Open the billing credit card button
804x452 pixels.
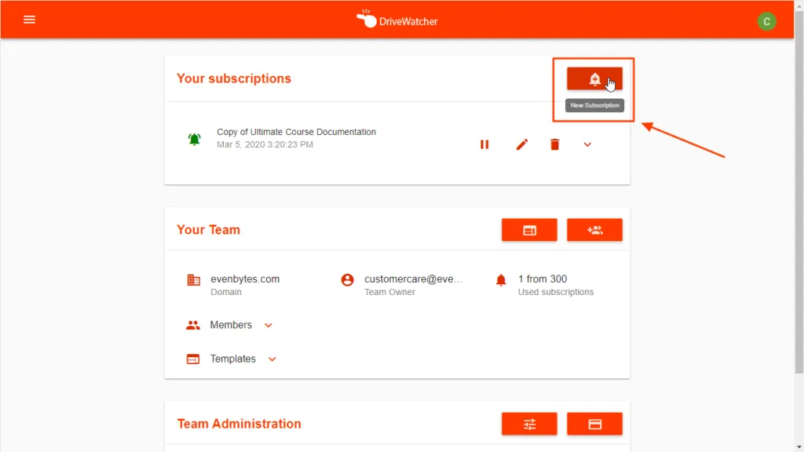point(594,424)
